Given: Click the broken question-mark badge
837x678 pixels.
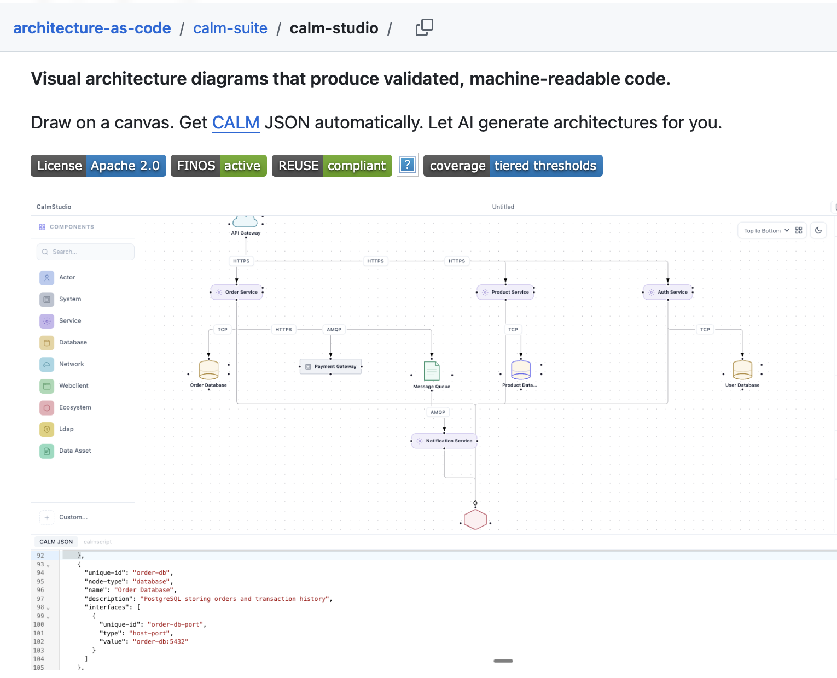Looking at the screenshot, I should [408, 165].
